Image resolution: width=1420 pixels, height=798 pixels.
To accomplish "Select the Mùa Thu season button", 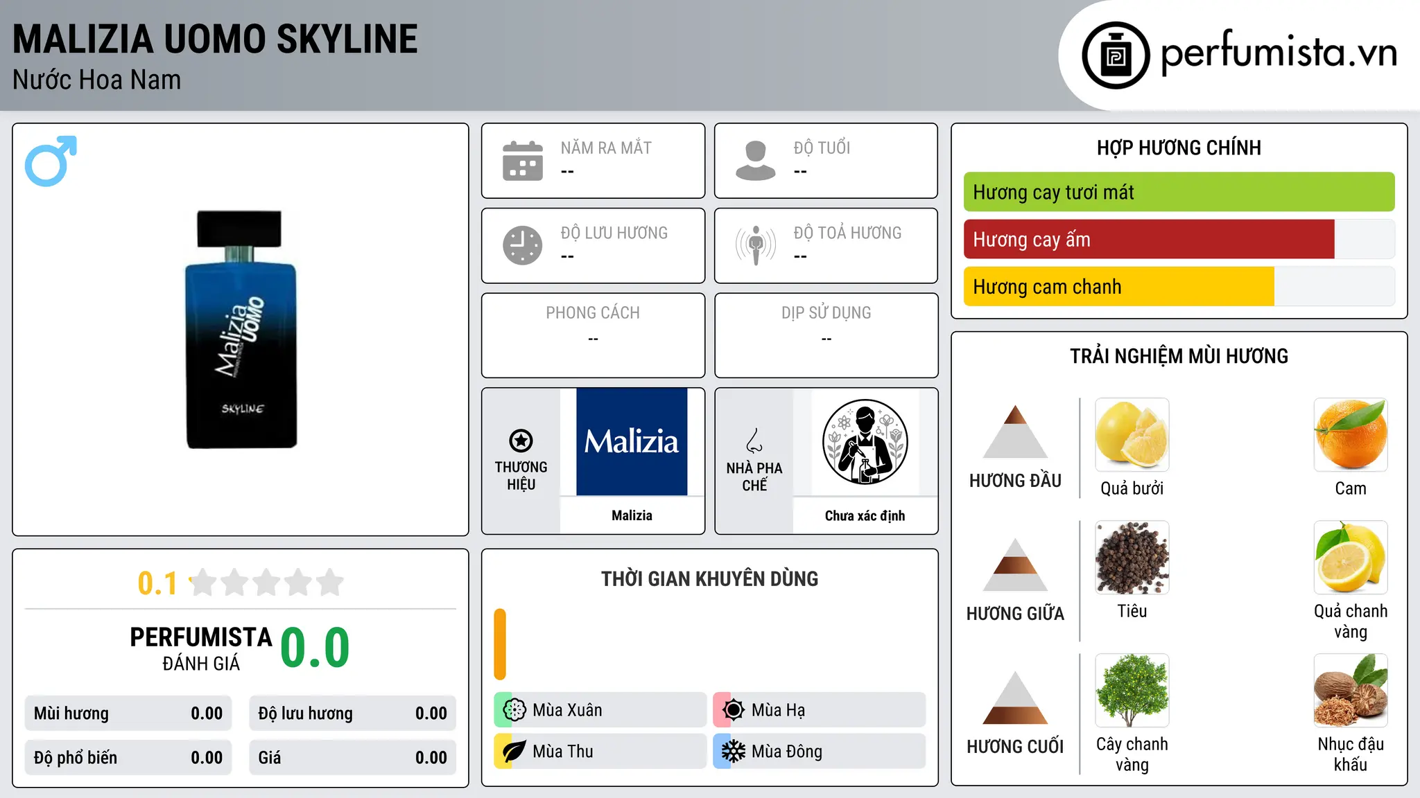I will 600,752.
